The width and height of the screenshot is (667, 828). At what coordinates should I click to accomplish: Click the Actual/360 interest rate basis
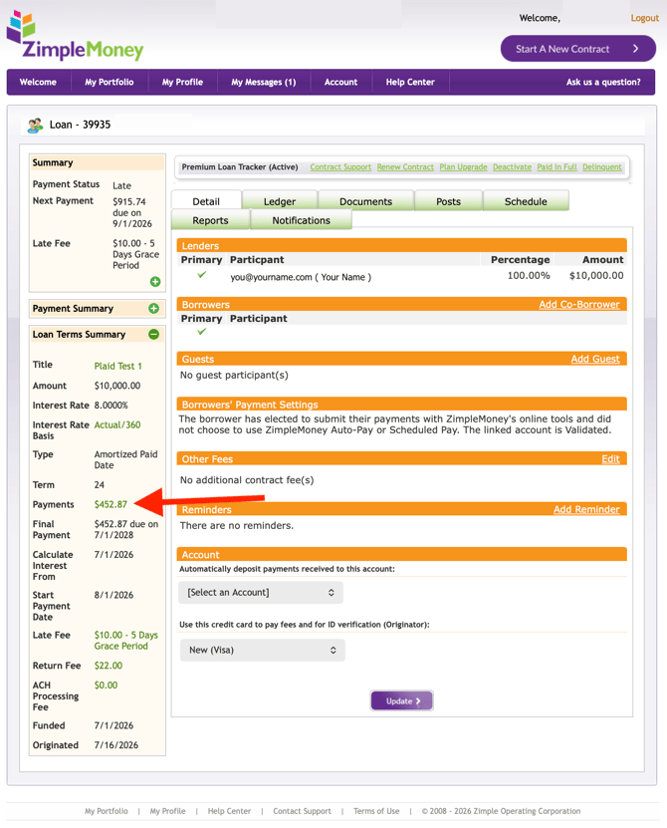coord(117,425)
